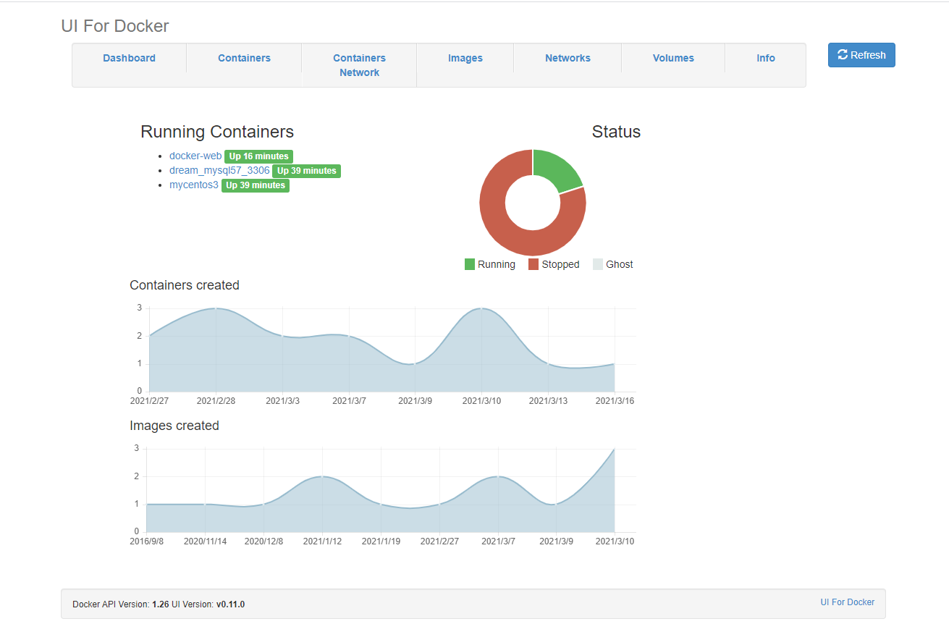Viewport: 949px width, 624px height.
Task: Click the green Running legend swatch
Action: pos(470,264)
